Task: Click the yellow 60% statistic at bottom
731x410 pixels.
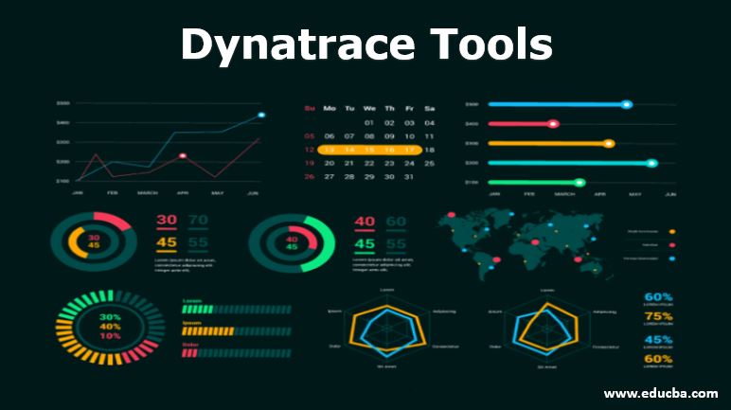Action: click(x=658, y=359)
